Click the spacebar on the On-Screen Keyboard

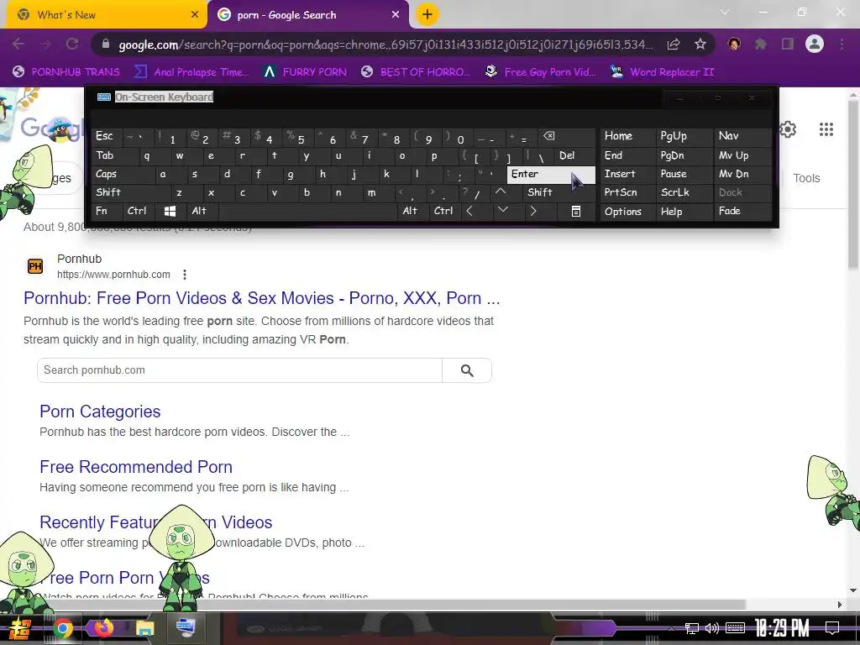tap(307, 211)
